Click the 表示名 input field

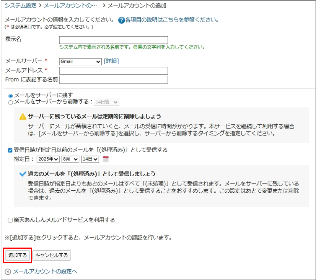(x=113, y=40)
